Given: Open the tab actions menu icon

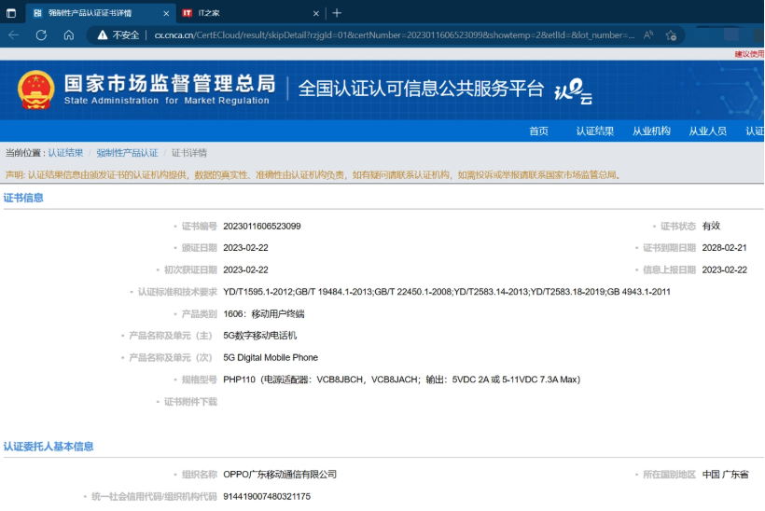Looking at the screenshot, I should (11, 13).
